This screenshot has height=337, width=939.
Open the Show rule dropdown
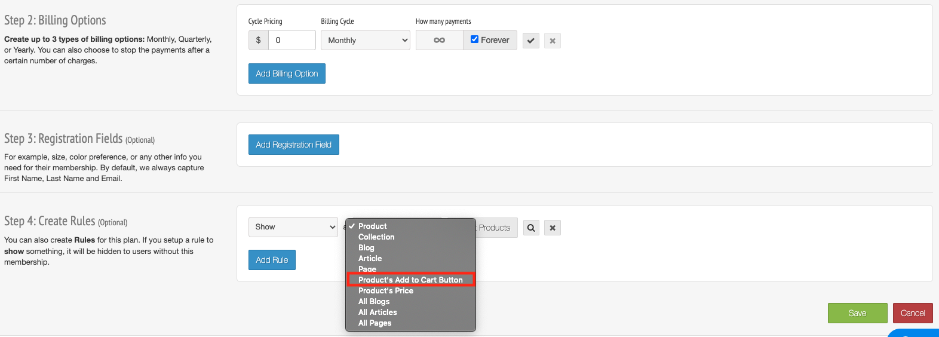[x=293, y=227]
